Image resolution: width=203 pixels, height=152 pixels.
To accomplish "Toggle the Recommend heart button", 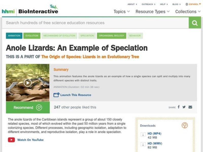I will pyautogui.click(x=39, y=107).
